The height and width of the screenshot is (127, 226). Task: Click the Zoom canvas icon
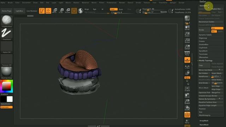coord(187,34)
